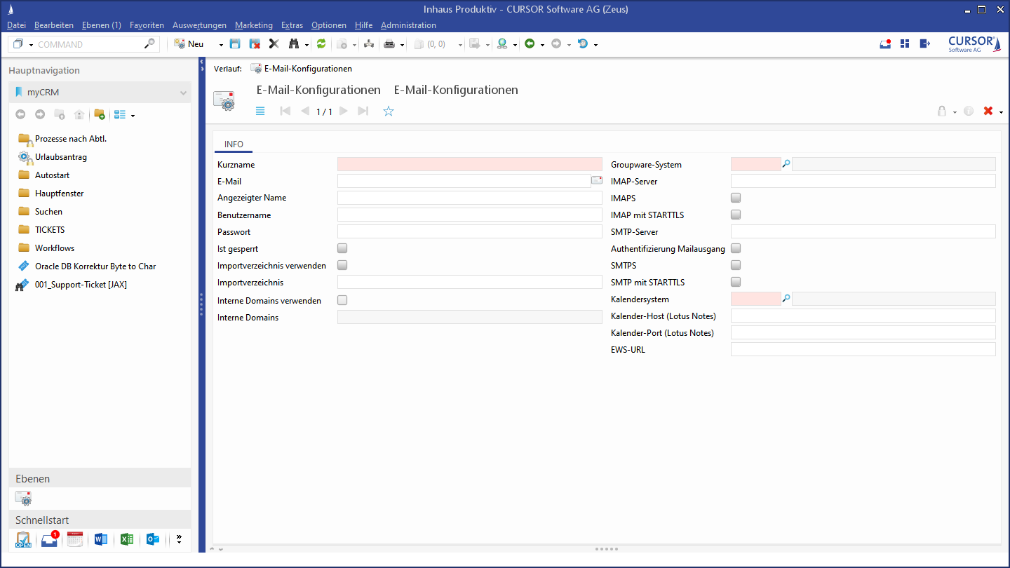The height and width of the screenshot is (568, 1010).
Task: Click the black X delete toolbar icon
Action: point(274,44)
